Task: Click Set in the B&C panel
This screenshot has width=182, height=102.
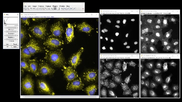Action: click(x=7, y=47)
